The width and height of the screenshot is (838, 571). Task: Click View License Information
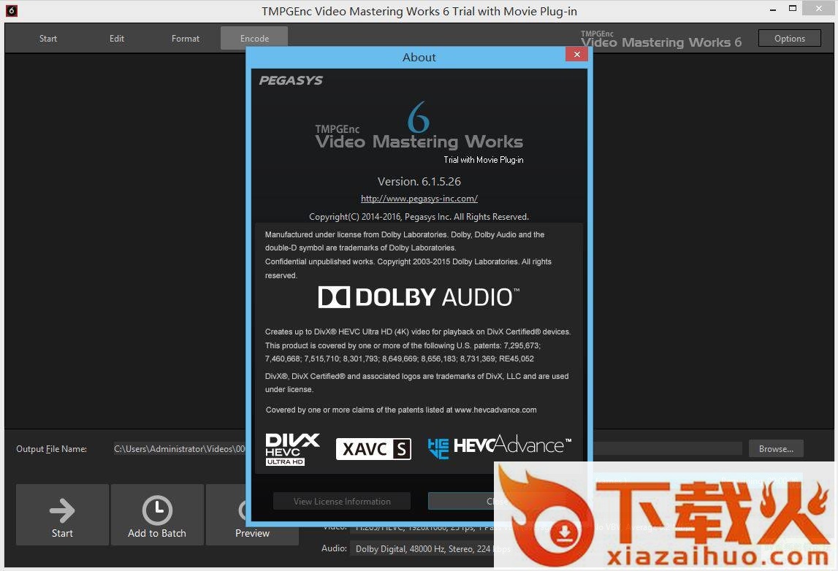[x=342, y=501]
